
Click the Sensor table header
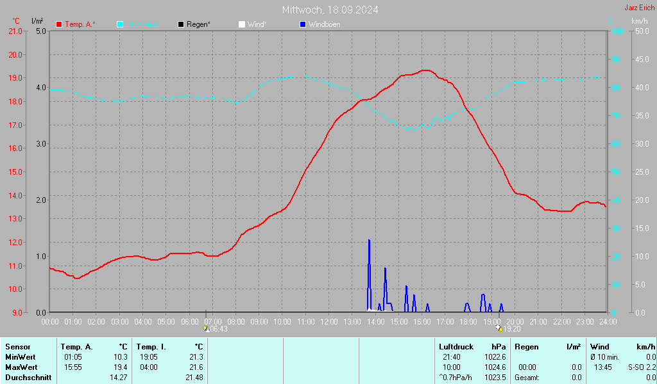pyautogui.click(x=17, y=347)
